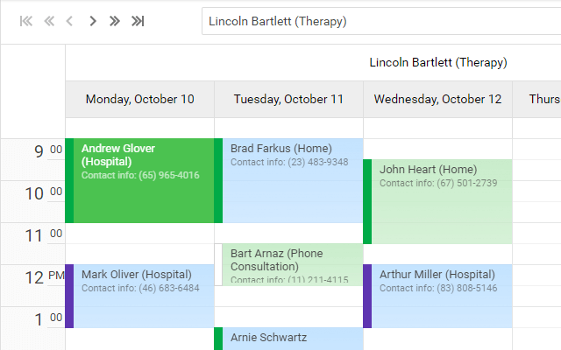This screenshot has height=350, width=561.
Task: Open the Lincoln Bartlett (Therapy) resource selector
Action: tap(380, 21)
